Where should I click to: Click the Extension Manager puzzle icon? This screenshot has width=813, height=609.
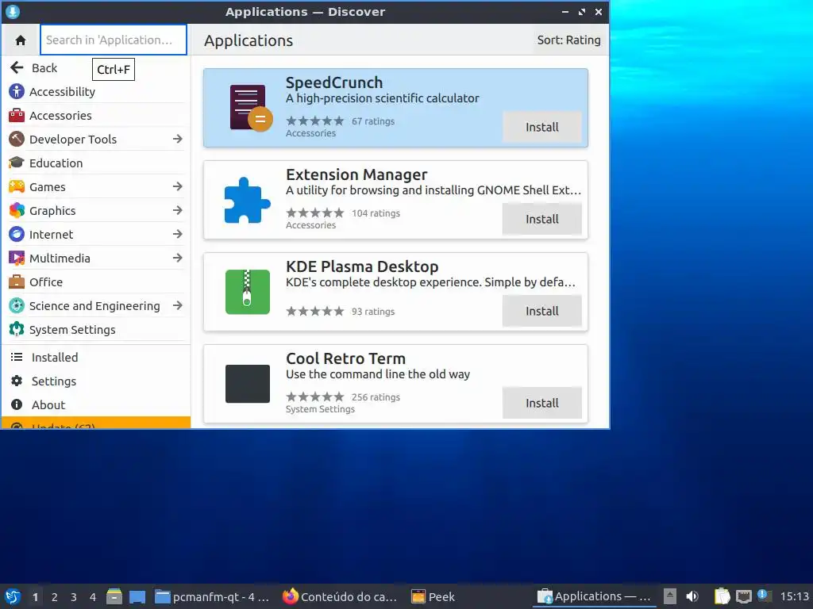(248, 201)
